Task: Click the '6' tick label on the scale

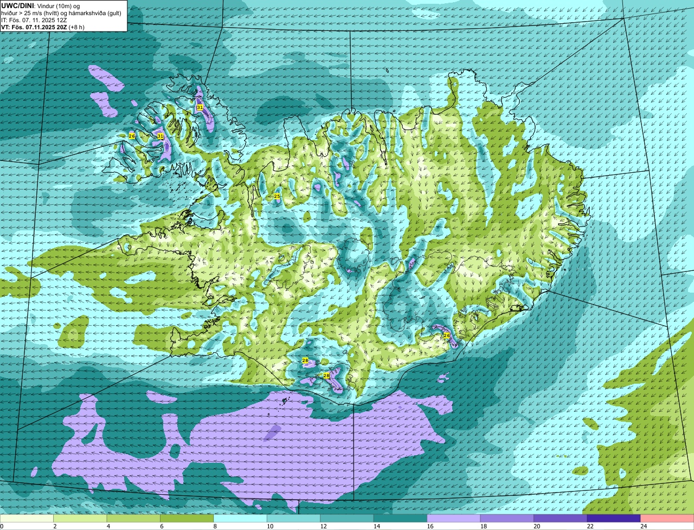Action: point(161,526)
